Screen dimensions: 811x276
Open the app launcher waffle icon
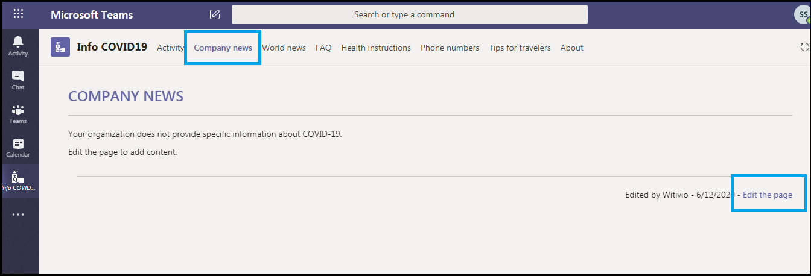click(x=19, y=14)
